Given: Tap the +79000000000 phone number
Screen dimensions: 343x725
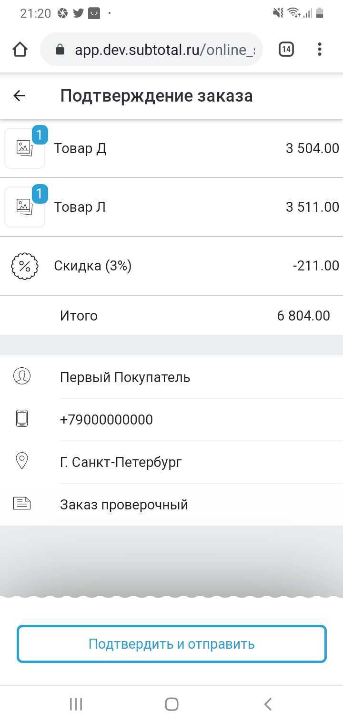Looking at the screenshot, I should [x=106, y=420].
